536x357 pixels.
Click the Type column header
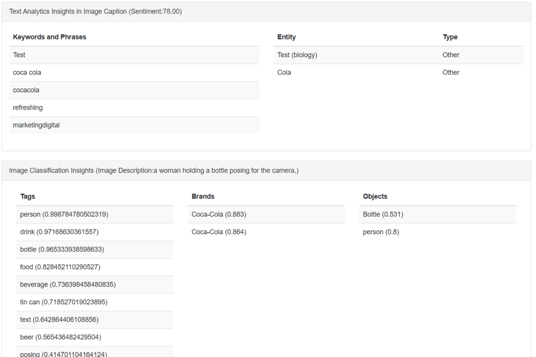450,37
